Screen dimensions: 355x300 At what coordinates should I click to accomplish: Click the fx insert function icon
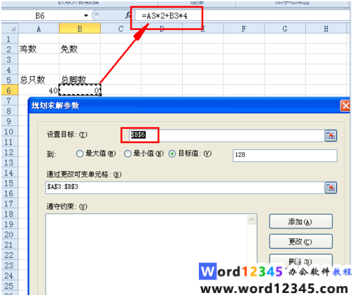pos(128,15)
